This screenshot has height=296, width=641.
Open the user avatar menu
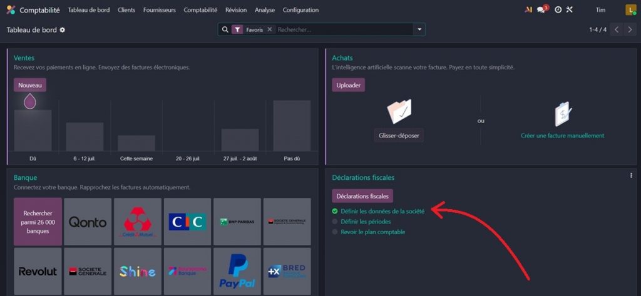coord(631,10)
